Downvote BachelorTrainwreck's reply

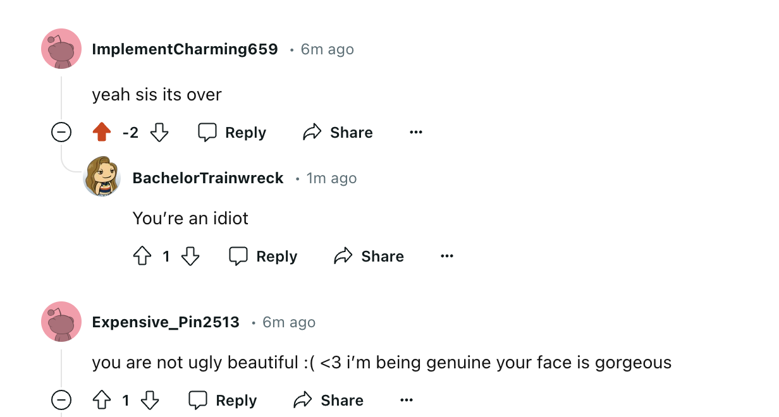point(190,256)
